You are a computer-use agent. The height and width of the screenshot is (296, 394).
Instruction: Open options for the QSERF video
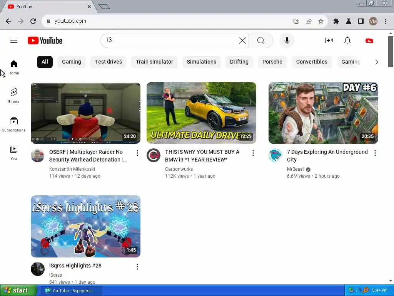pyautogui.click(x=137, y=153)
